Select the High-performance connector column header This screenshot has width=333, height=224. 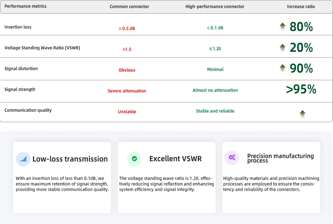click(215, 7)
